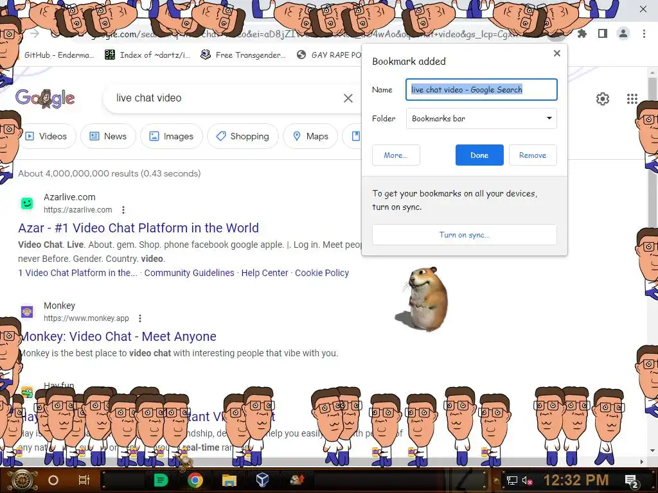
Task: Filter results by News
Action: pos(108,136)
